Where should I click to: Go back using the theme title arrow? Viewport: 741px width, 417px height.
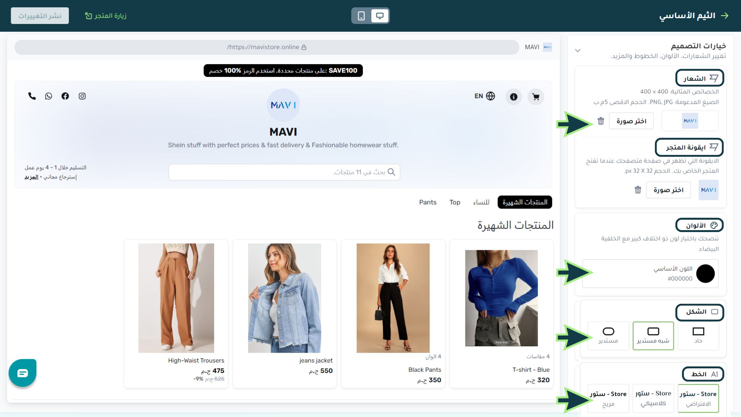pos(725,16)
